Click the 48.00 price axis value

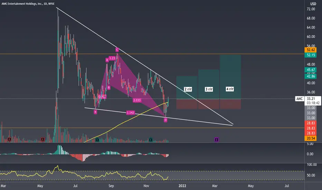311,64
